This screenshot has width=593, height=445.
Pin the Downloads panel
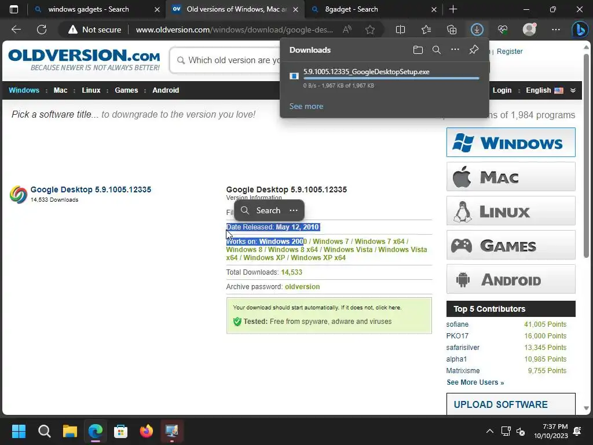pos(474,50)
